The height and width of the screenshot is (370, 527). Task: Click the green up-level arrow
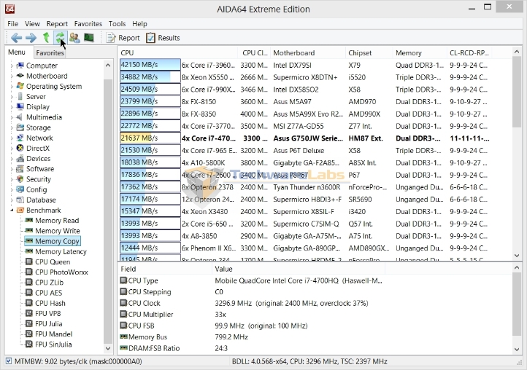(x=46, y=38)
